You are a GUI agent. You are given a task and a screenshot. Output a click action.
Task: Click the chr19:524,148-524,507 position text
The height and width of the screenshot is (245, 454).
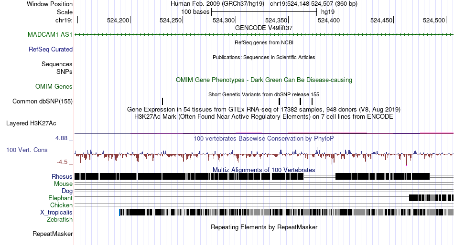[x=313, y=4]
